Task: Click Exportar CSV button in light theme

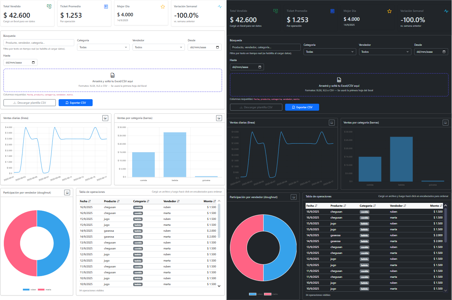Action: 76,103
